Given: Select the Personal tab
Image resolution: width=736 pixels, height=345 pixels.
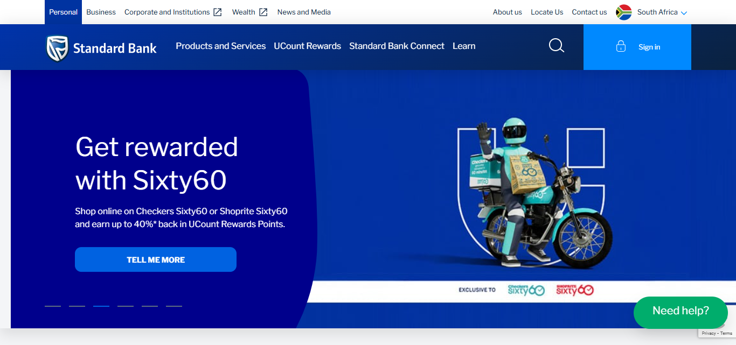Looking at the screenshot, I should [x=63, y=12].
